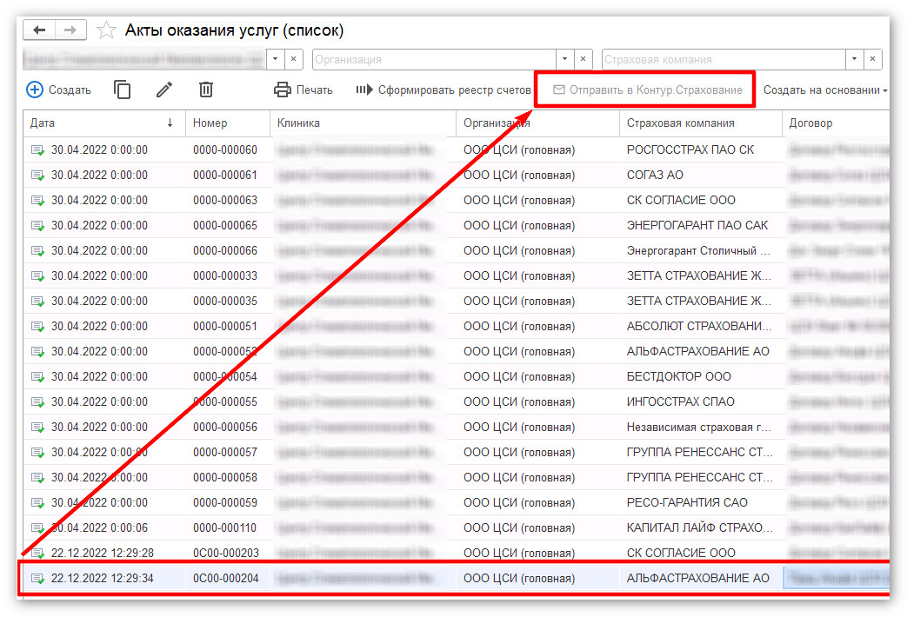Sort by the Номер column header
Viewport: 907px width, 617px height.
[x=228, y=123]
